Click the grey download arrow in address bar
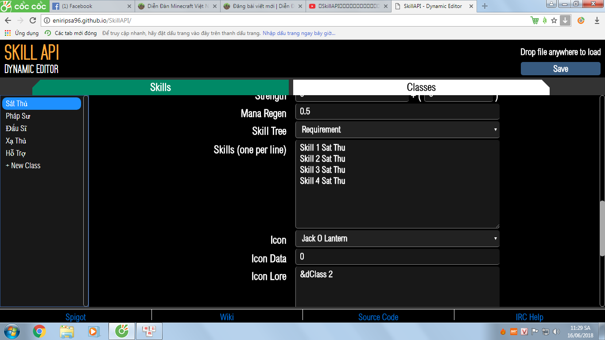This screenshot has width=605, height=340. (565, 20)
